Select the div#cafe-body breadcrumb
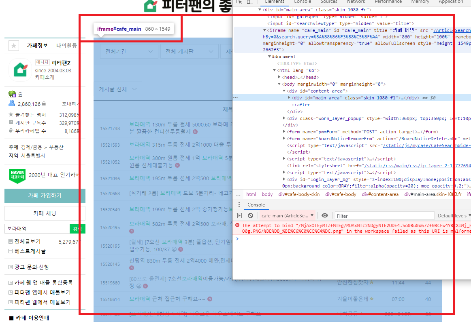The image size is (471, 322). (341, 194)
